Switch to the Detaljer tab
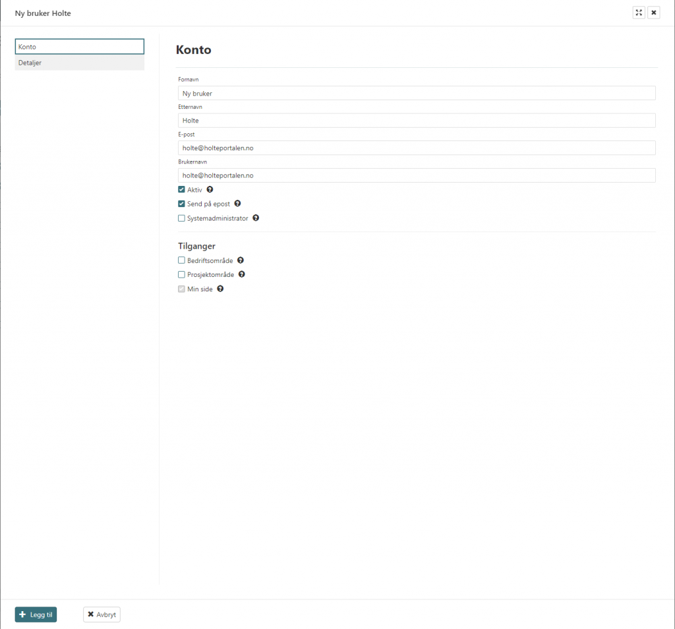 [x=79, y=63]
